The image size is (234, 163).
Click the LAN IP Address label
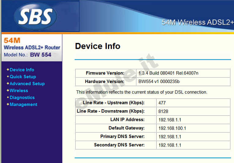(x=128, y=120)
